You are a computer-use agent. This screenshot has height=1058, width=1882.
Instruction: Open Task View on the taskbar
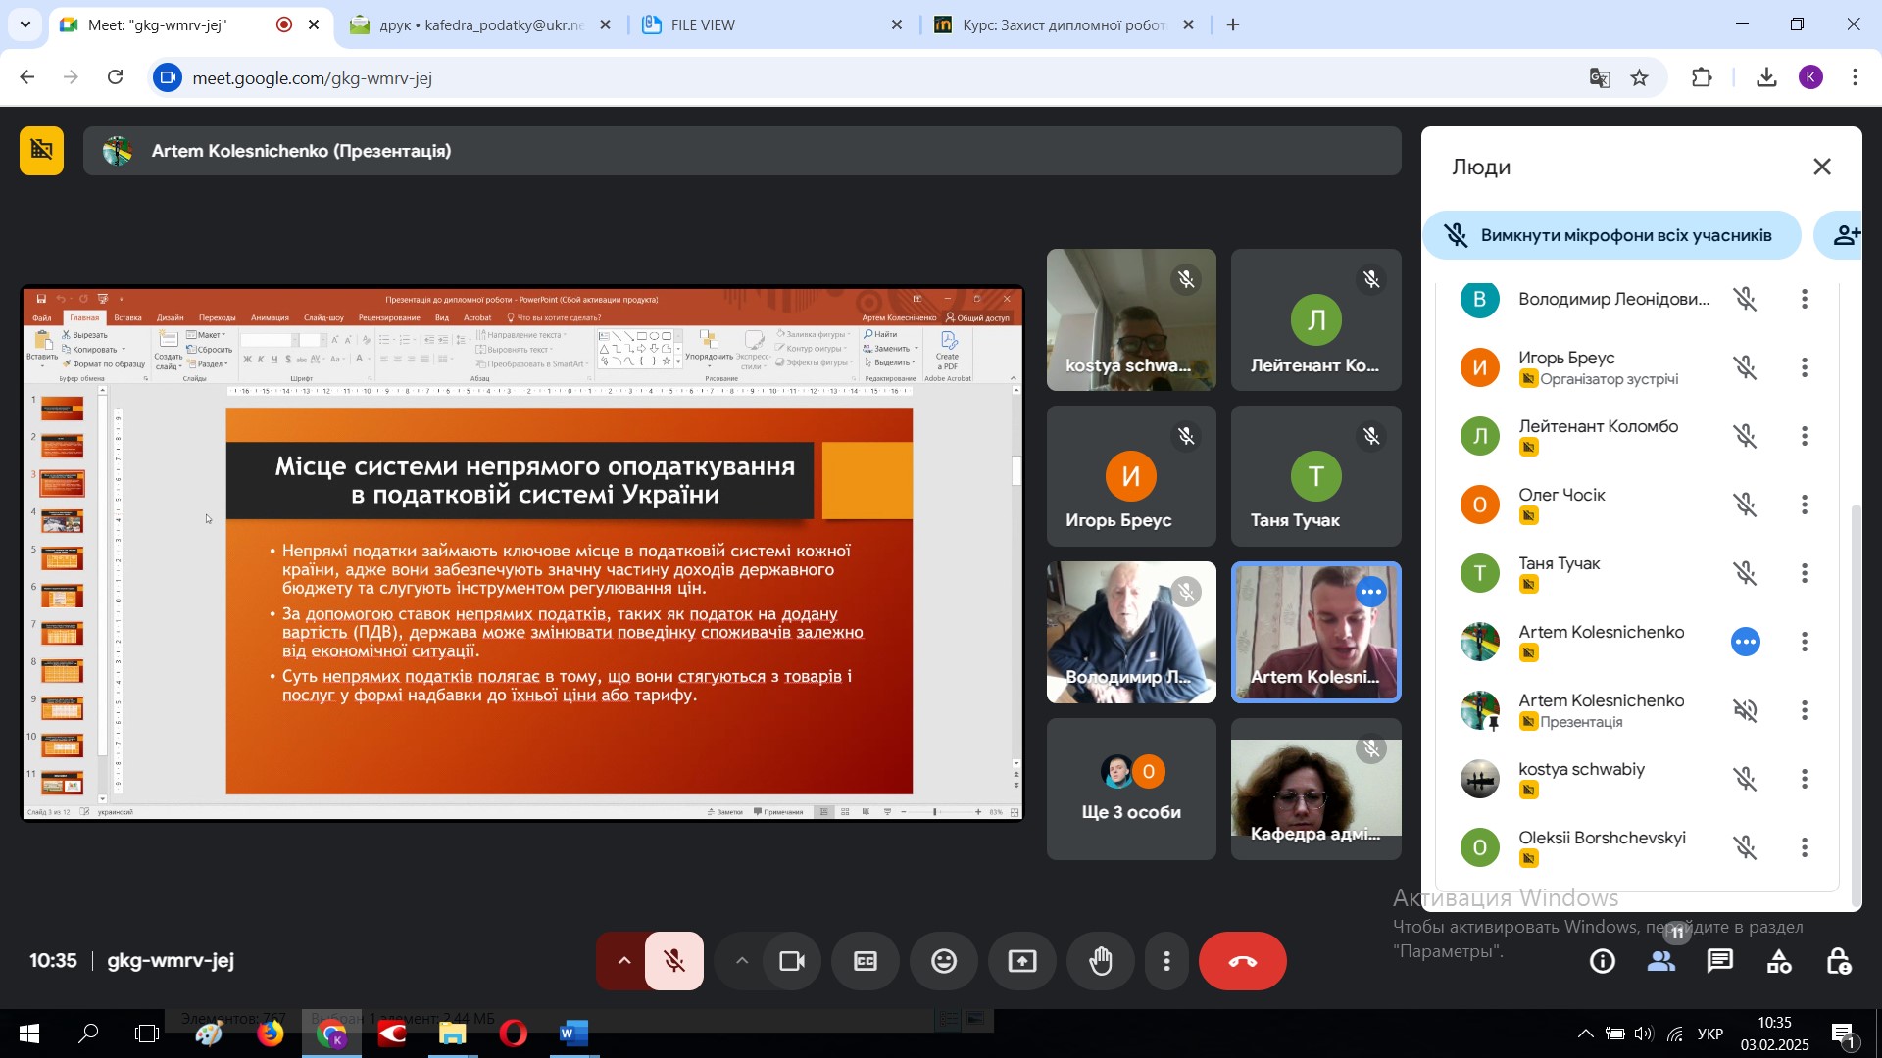(x=147, y=1034)
